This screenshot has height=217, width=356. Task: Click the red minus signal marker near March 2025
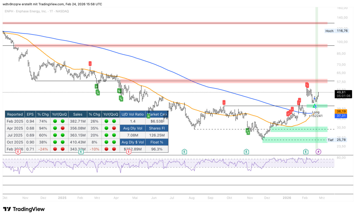[x=90, y=64]
